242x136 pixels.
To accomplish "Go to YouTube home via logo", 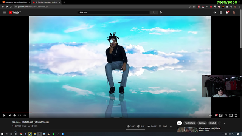I will point(15,12).
